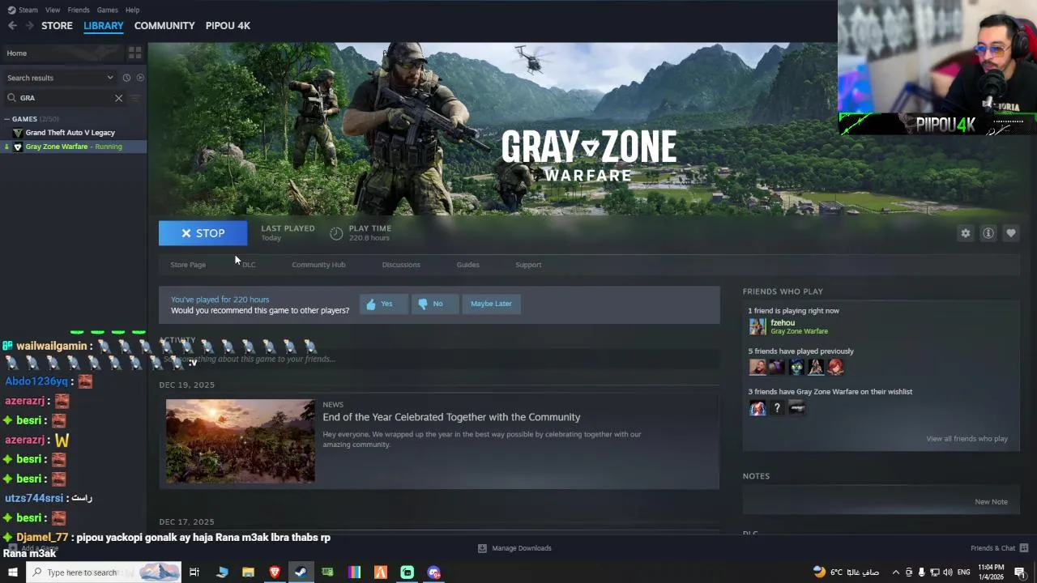Open Task View in the taskbar
Image resolution: width=1037 pixels, height=583 pixels.
pos(194,572)
